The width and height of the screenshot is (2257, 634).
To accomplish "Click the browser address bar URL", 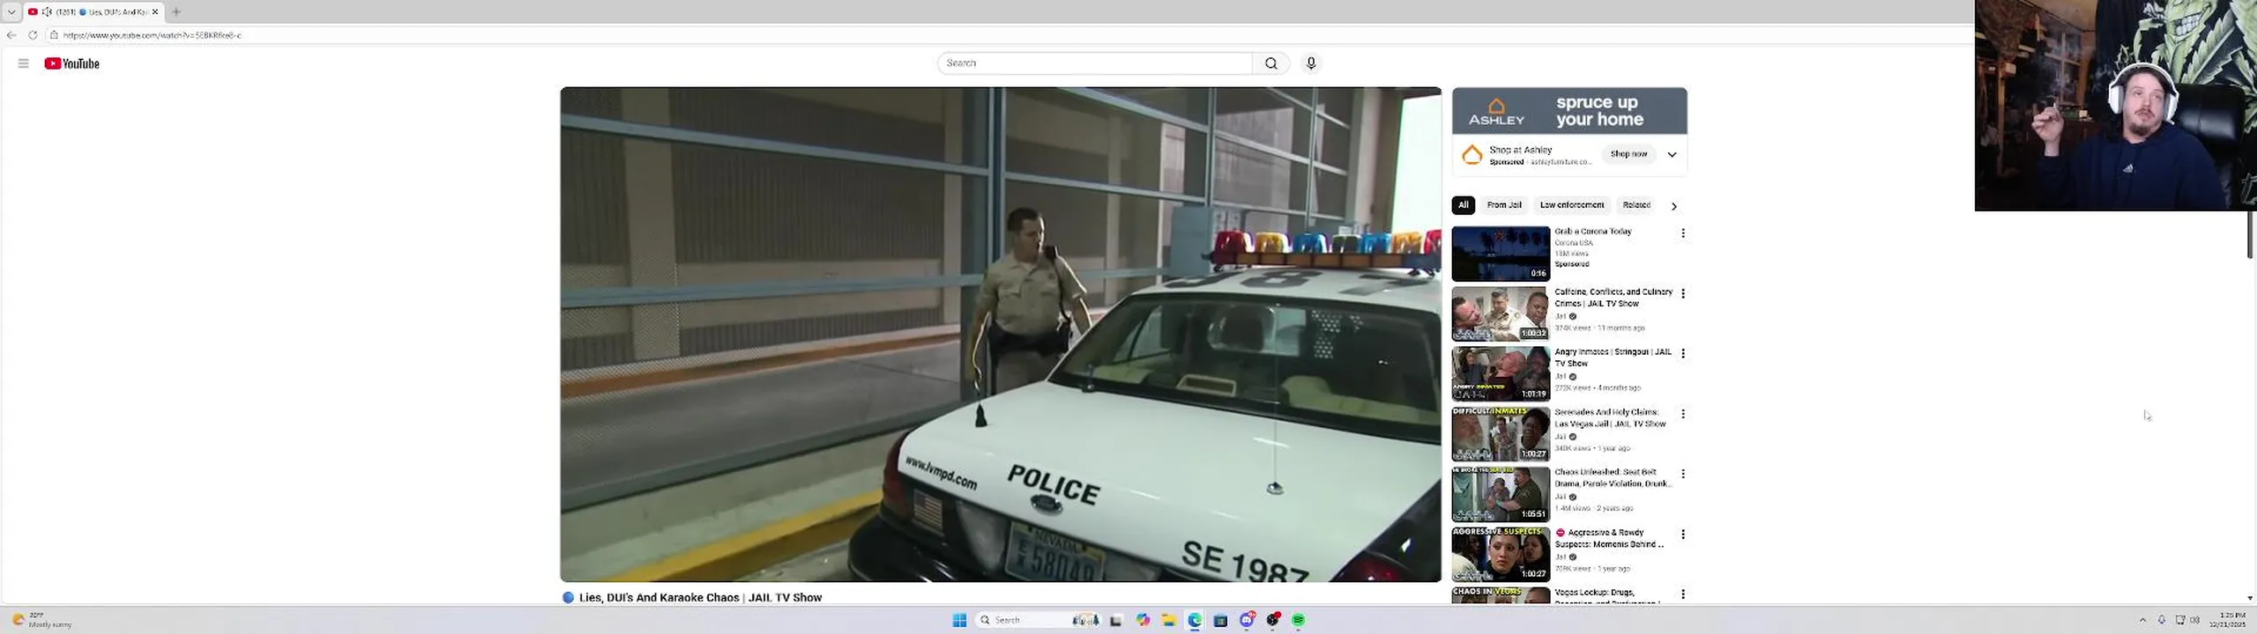I will coord(152,35).
